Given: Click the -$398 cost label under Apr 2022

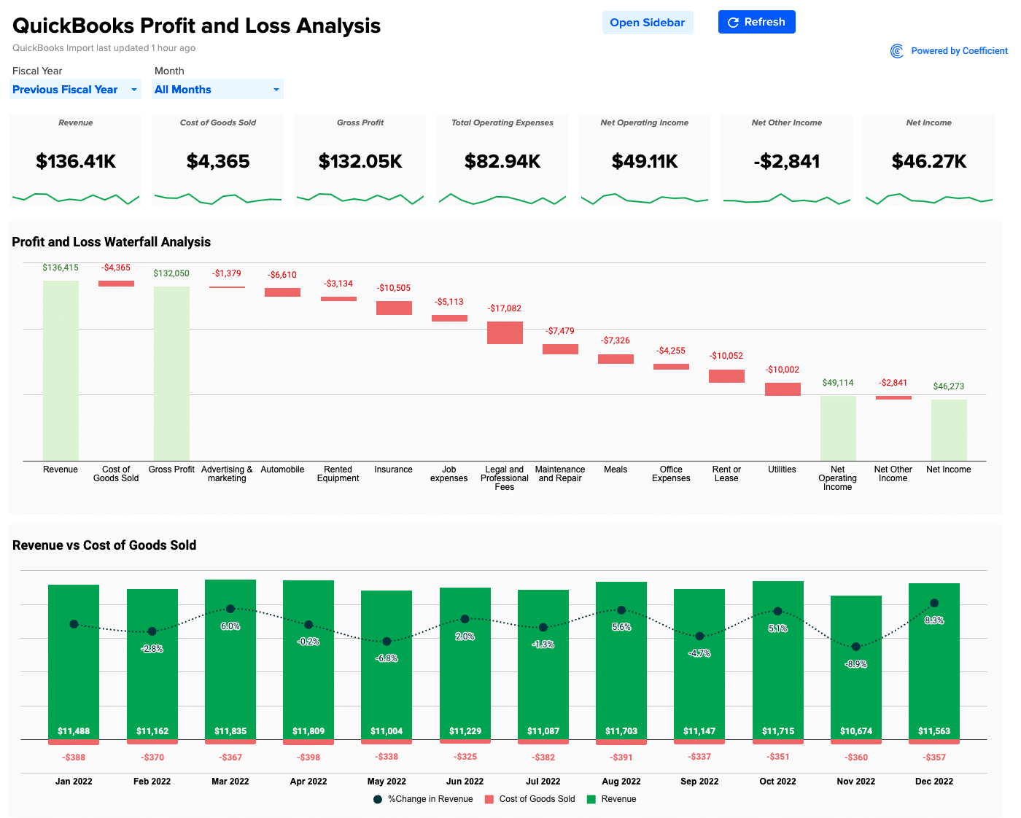Looking at the screenshot, I should 308,757.
